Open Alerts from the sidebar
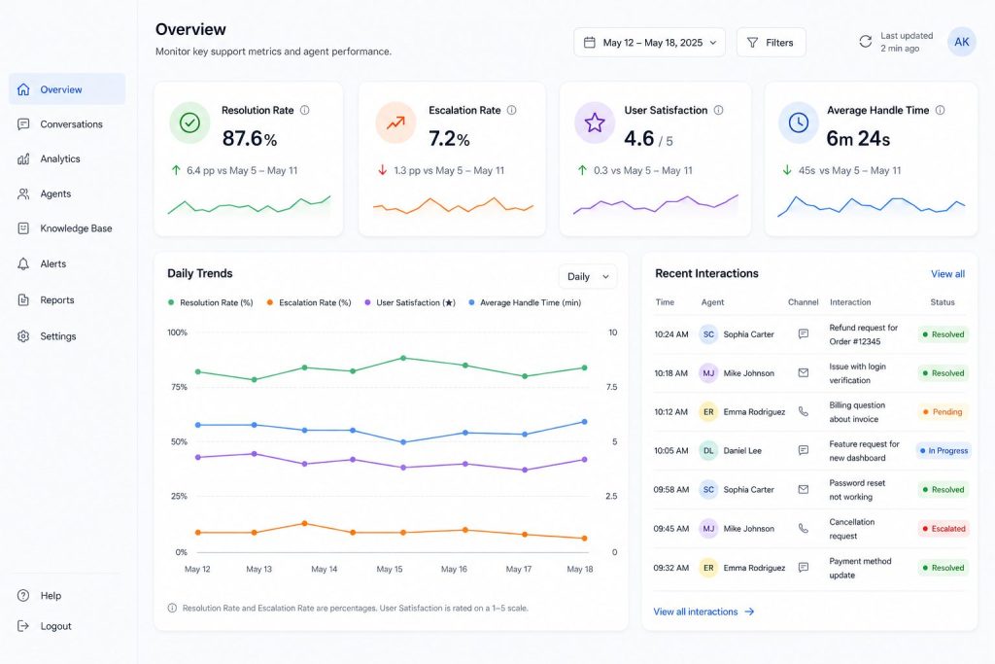This screenshot has height=664, width=995. [67, 264]
